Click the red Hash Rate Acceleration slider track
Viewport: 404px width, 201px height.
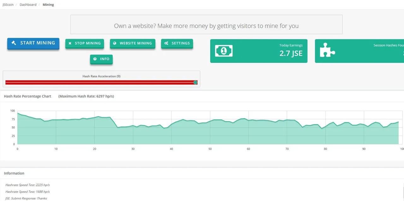click(x=101, y=82)
